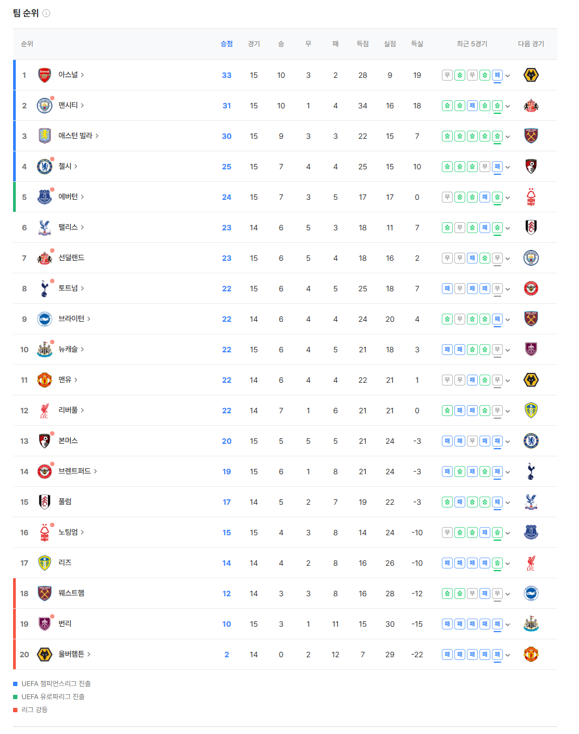The width and height of the screenshot is (579, 734).
Task: Open next-match opponent crest in 울버햄튼 row
Action: click(x=531, y=655)
